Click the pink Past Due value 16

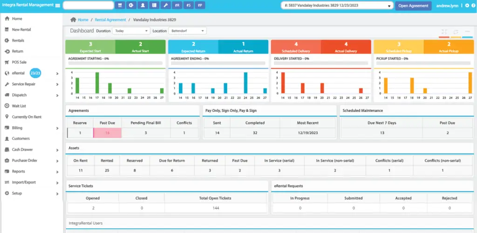click(x=107, y=133)
